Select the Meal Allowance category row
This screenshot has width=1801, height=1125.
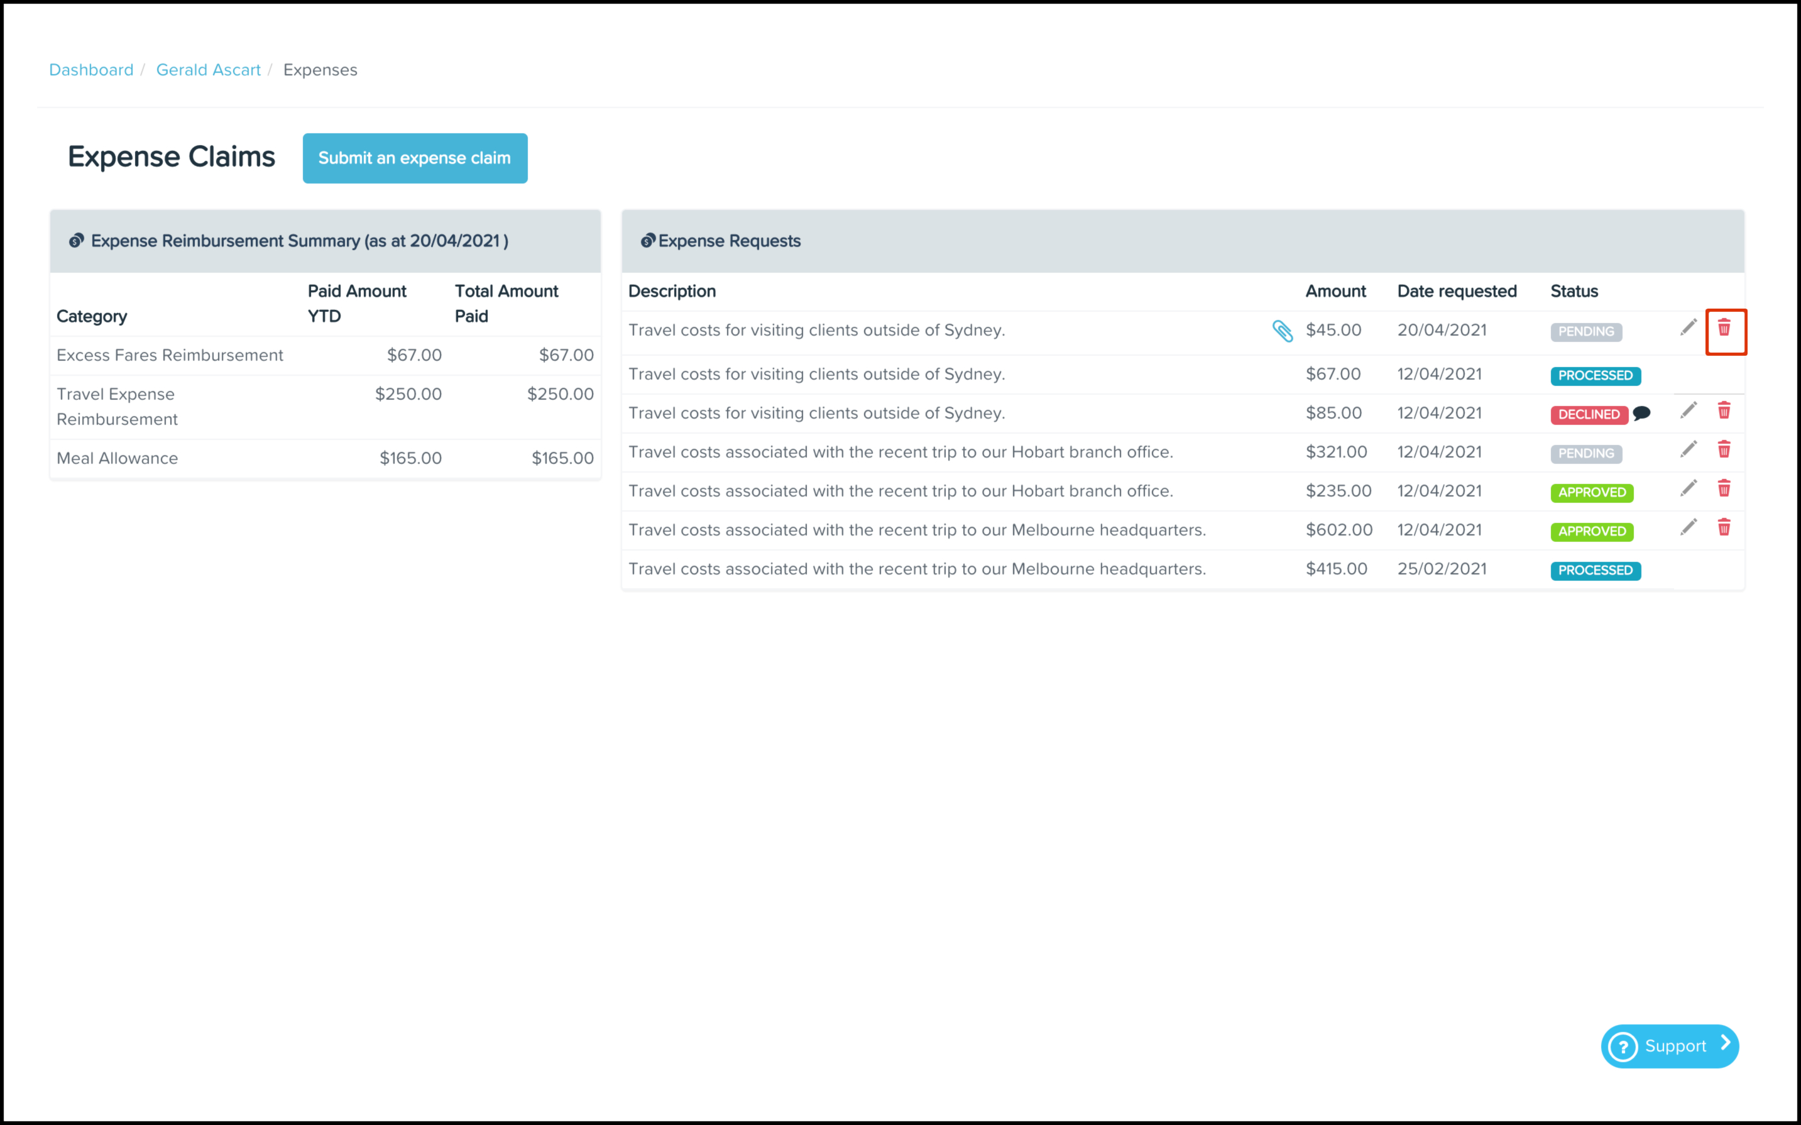[118, 458]
